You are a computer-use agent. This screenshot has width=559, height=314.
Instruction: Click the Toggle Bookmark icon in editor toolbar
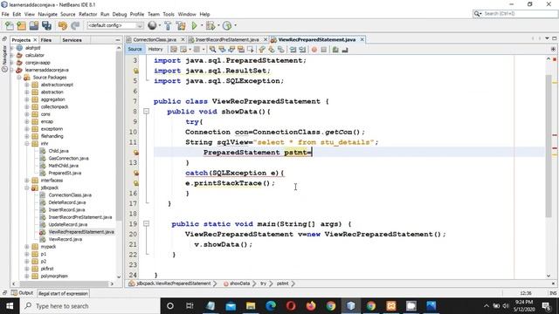pos(281,50)
